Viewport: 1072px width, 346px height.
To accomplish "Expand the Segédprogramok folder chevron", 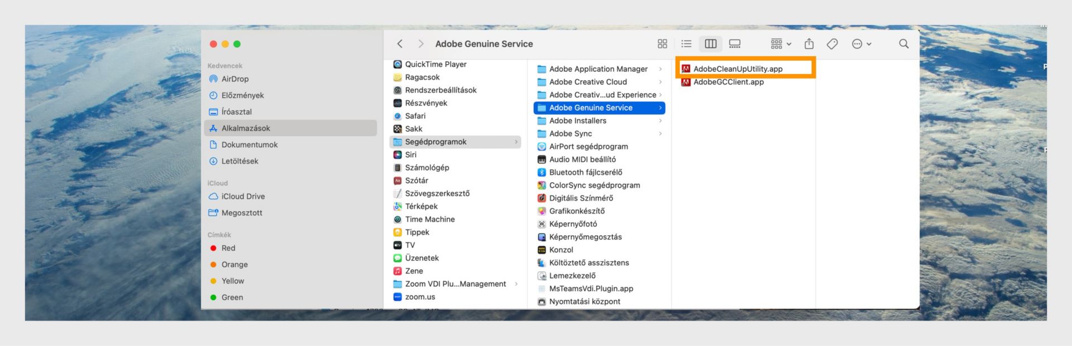I will (x=516, y=142).
